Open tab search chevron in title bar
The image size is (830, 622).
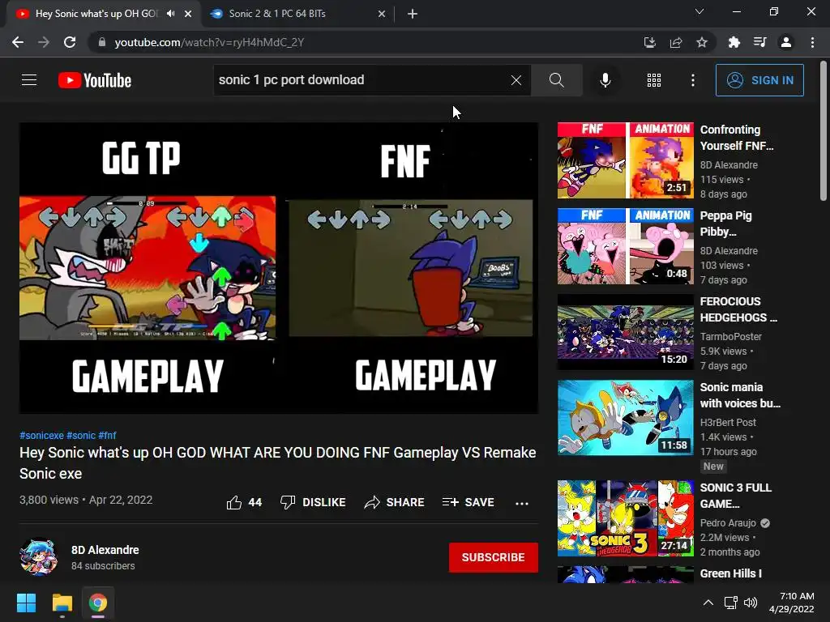tap(700, 11)
